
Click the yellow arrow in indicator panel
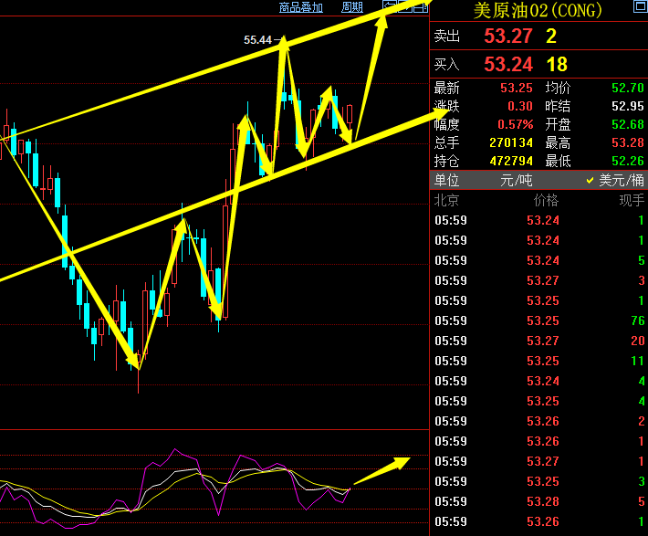click(x=381, y=469)
